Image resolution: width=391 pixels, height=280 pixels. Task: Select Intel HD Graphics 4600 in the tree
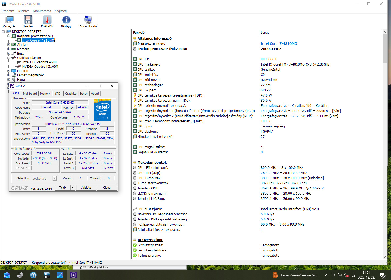point(39,62)
